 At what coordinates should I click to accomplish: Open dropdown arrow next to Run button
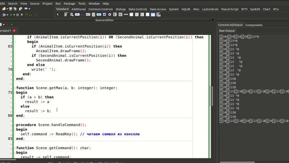(x=14, y=15)
